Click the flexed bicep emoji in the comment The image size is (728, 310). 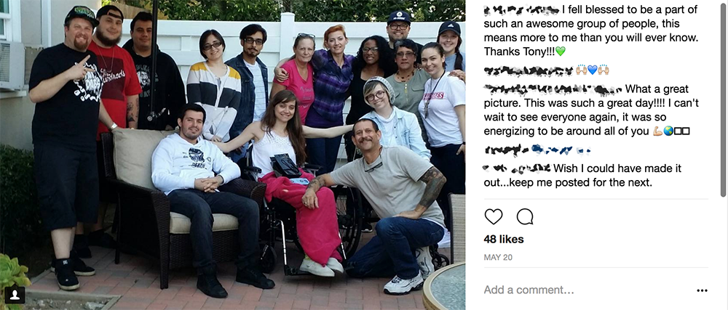pos(657,131)
